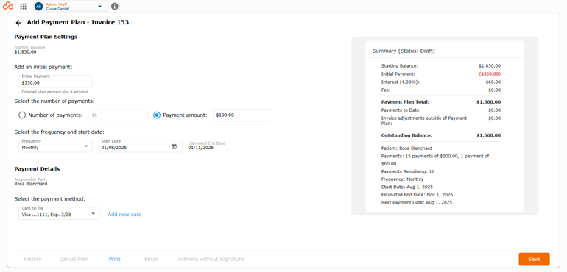Click the Starting Balance $1,850.00 under settings
This screenshot has width=567, height=272.
[25, 51]
